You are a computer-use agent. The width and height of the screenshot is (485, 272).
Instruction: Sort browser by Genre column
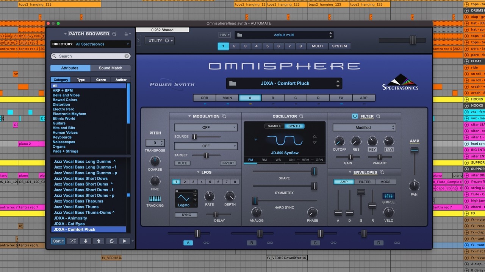click(101, 80)
